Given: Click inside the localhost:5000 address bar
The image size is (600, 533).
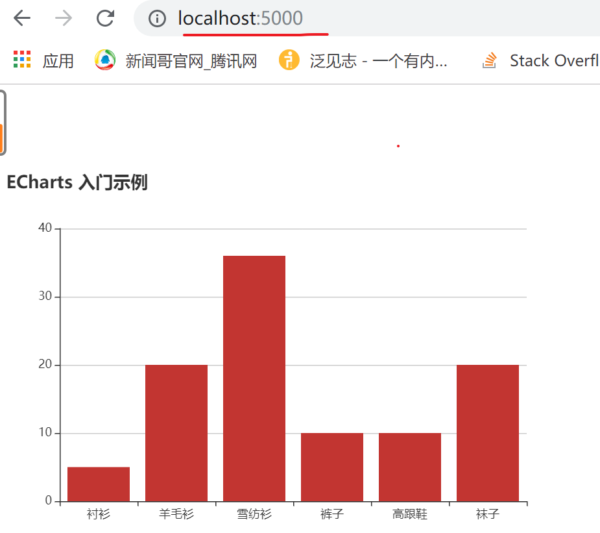Looking at the screenshot, I should tap(240, 18).
